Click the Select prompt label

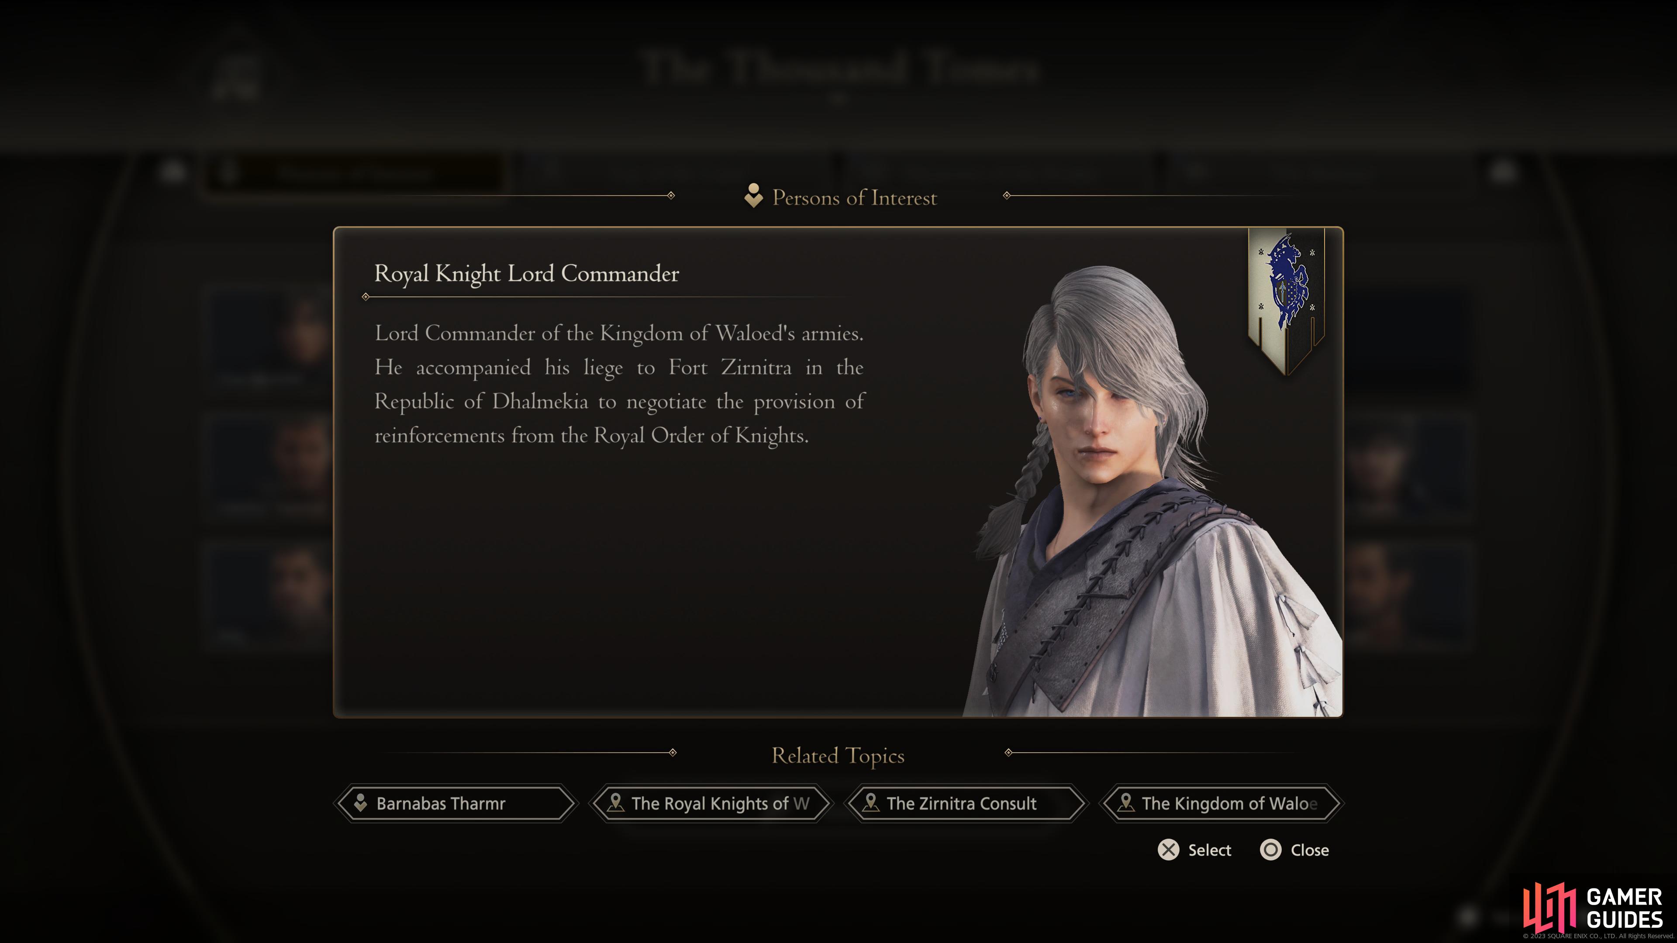(1210, 850)
